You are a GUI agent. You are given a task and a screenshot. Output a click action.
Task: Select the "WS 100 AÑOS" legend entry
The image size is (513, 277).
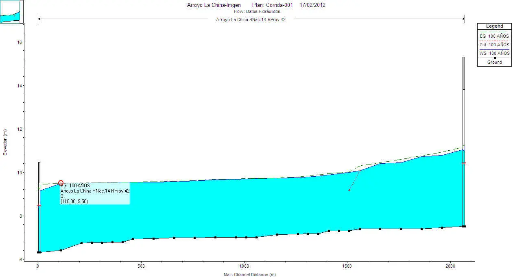[494, 53]
